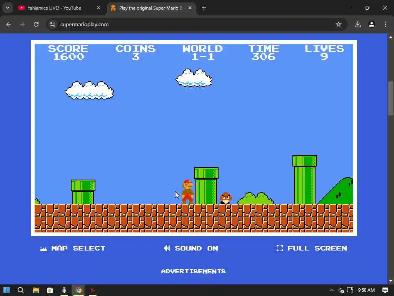Click the COINS 3 counter
Image resolution: width=394 pixels, height=296 pixels.
click(135, 52)
